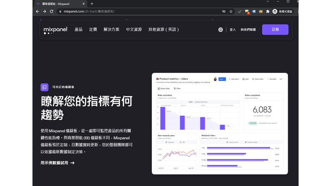The width and height of the screenshot is (331, 186).
Task: Click the purple 註冊 sign-up button
Action: [x=275, y=30]
